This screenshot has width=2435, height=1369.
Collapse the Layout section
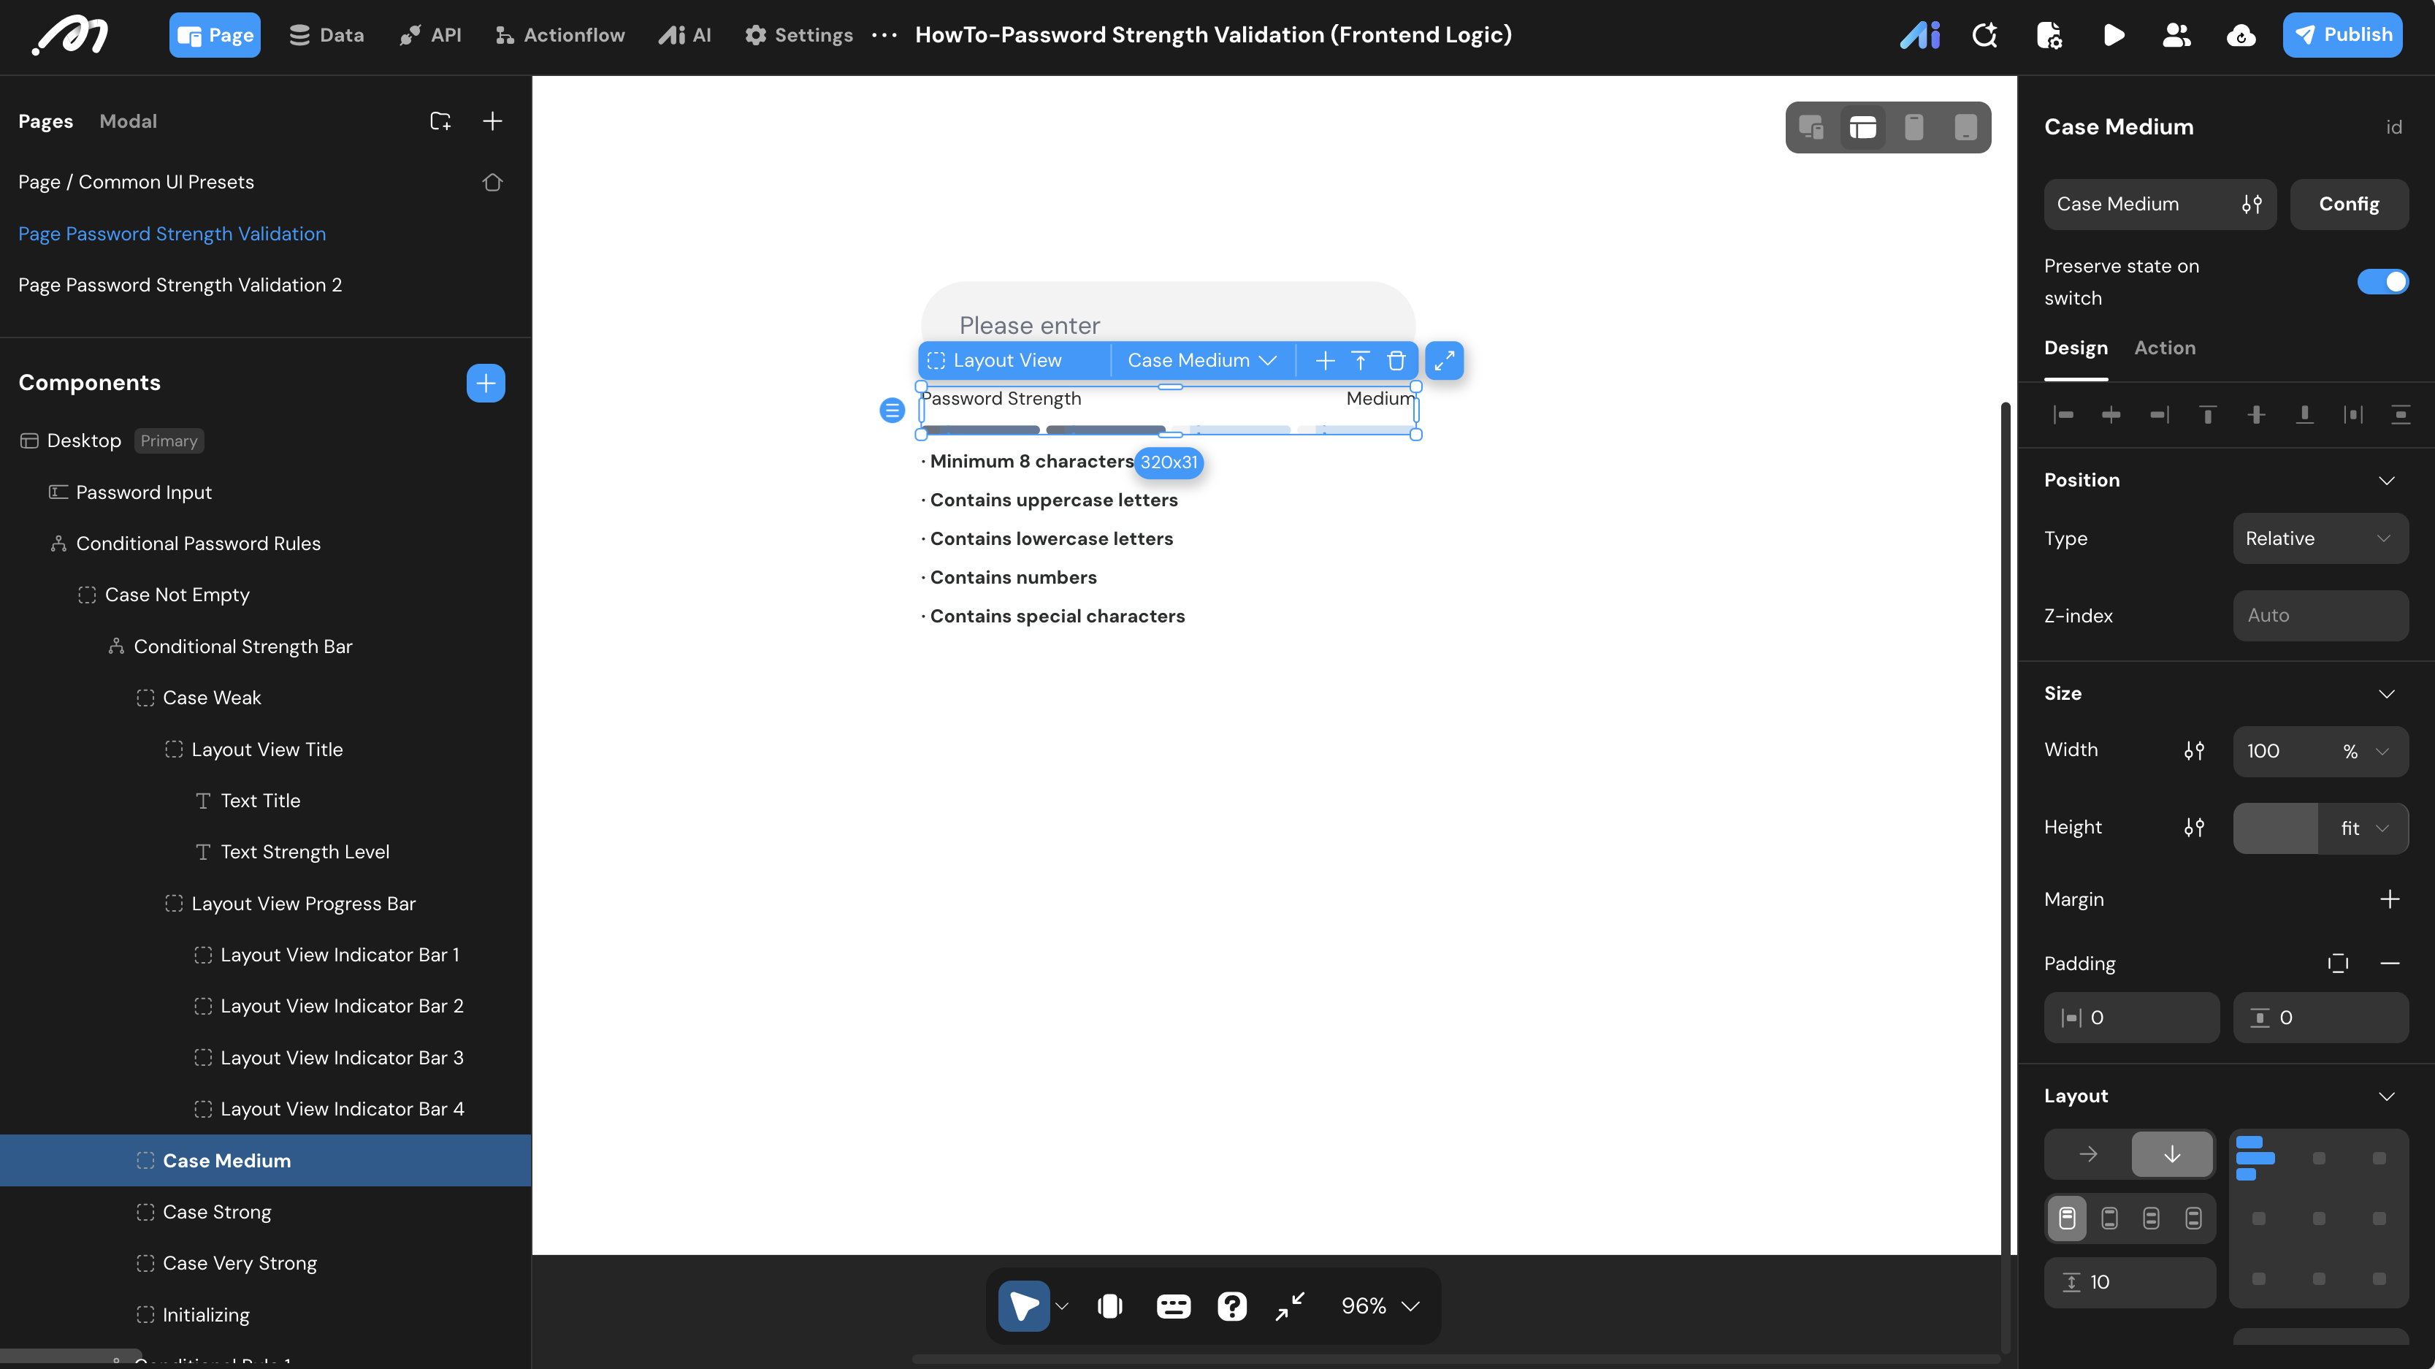tap(2387, 1097)
